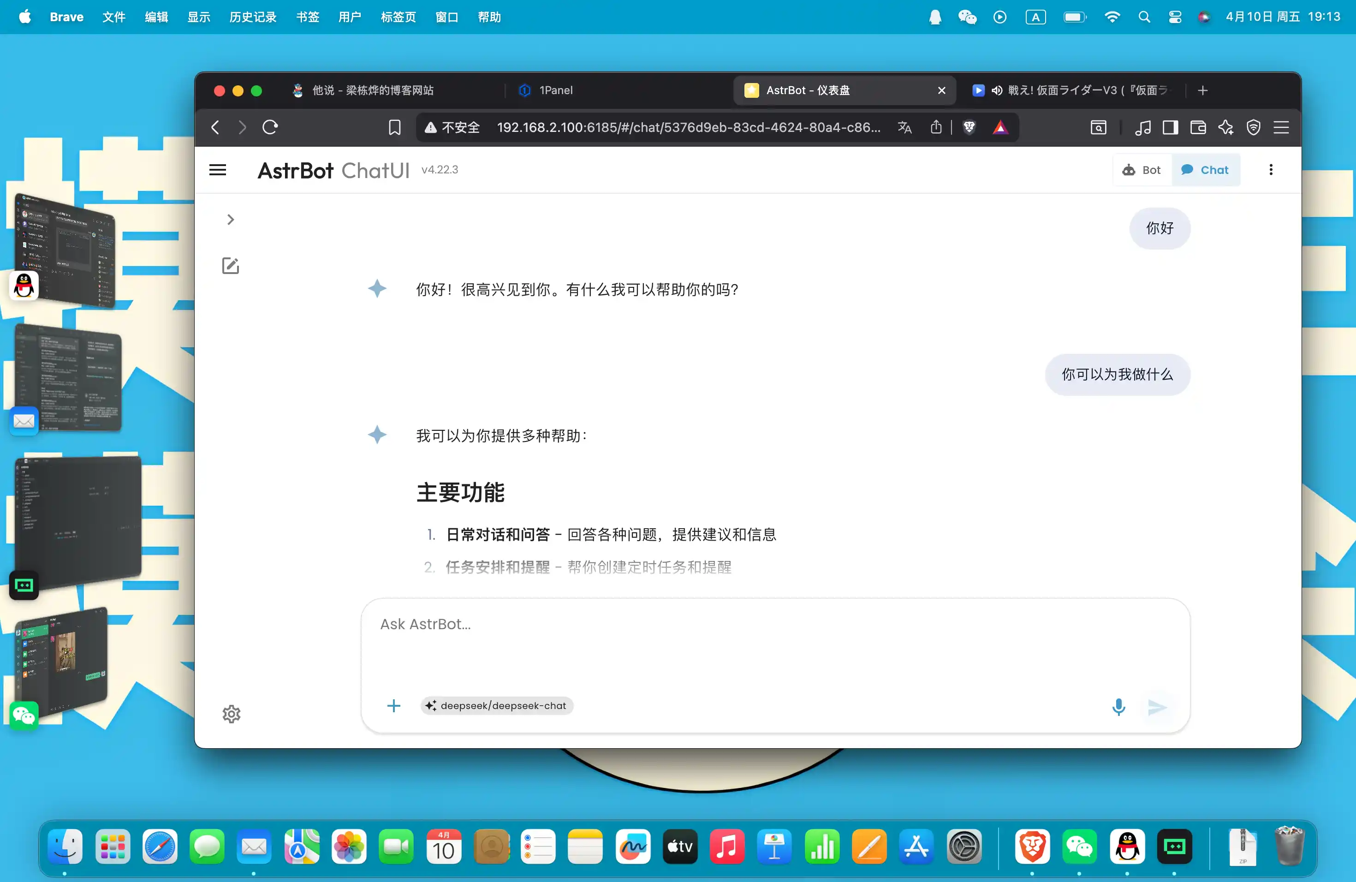Open the AstrBot settings gear icon
1356x882 pixels.
[232, 714]
